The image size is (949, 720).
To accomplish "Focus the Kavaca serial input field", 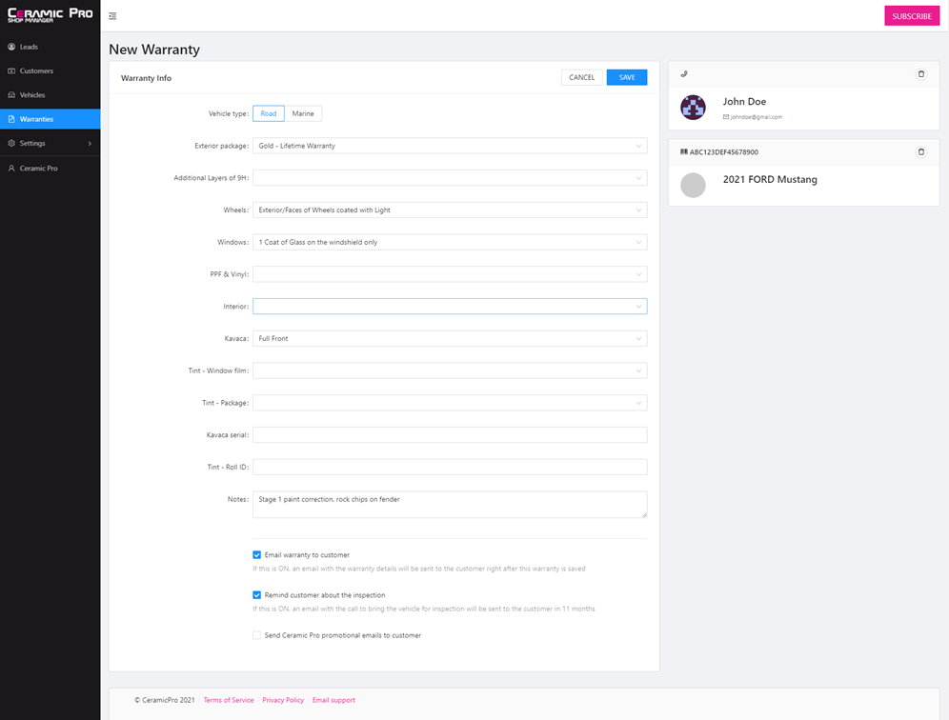I will pos(450,434).
